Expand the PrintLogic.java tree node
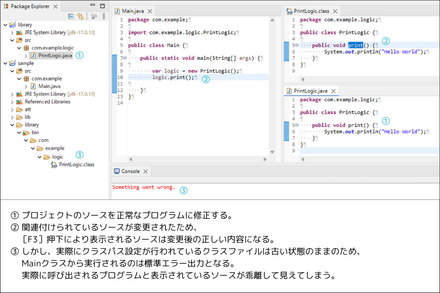 26,56
